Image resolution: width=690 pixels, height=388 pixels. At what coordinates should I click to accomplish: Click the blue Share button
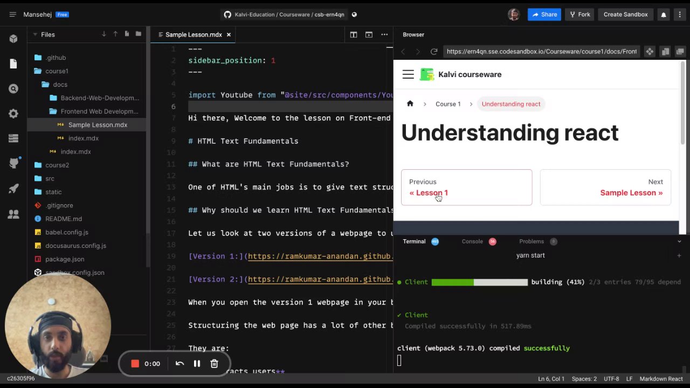544,15
